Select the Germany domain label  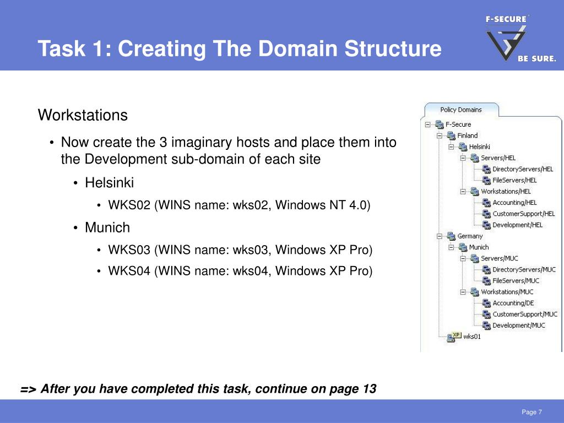[x=470, y=236]
